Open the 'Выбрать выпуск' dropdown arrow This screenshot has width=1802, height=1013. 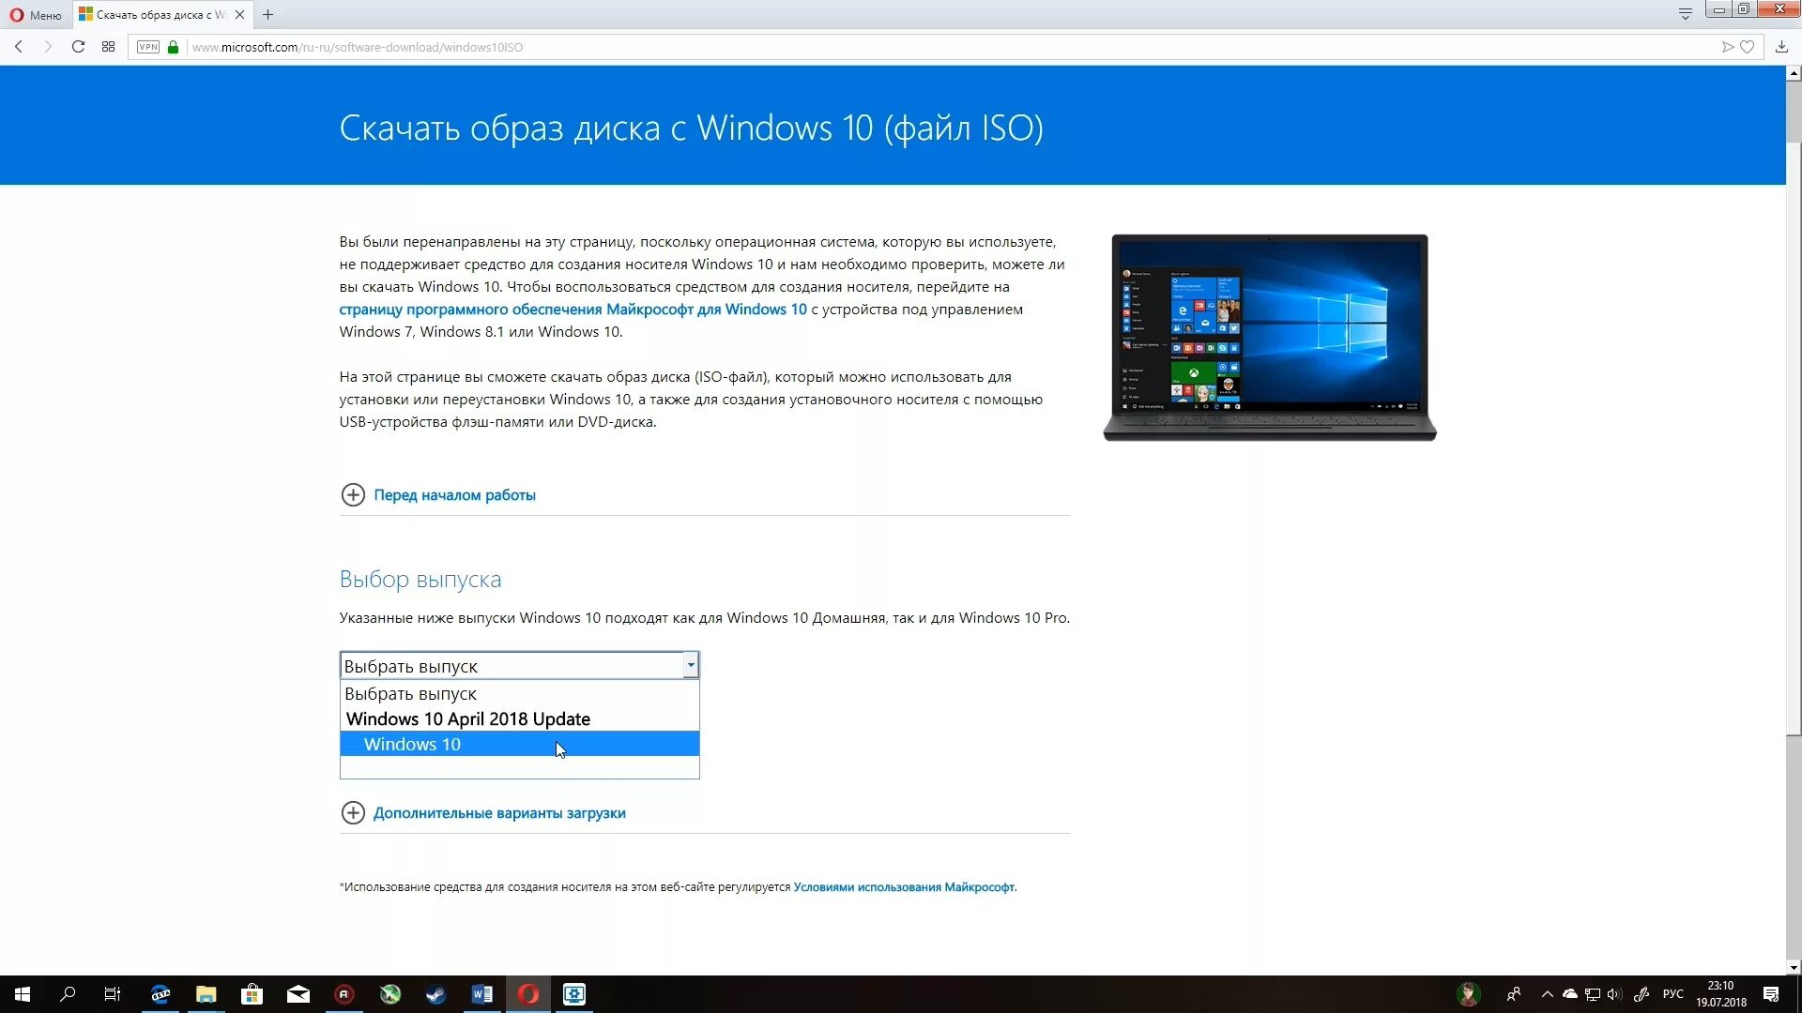tap(691, 665)
